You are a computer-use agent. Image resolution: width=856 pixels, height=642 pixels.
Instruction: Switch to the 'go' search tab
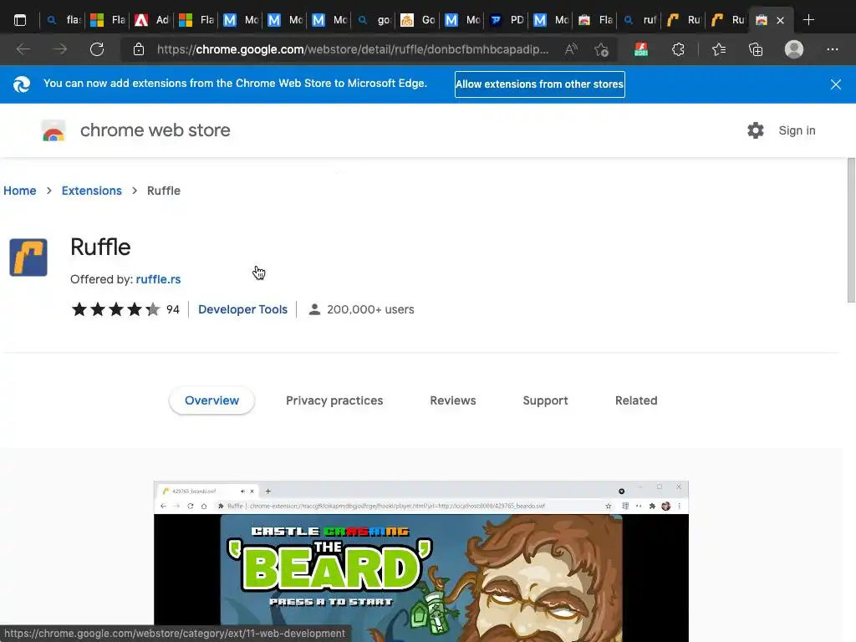pos(374,20)
